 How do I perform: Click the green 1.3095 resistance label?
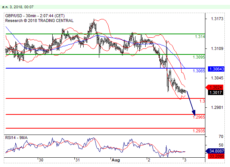tap(199, 57)
